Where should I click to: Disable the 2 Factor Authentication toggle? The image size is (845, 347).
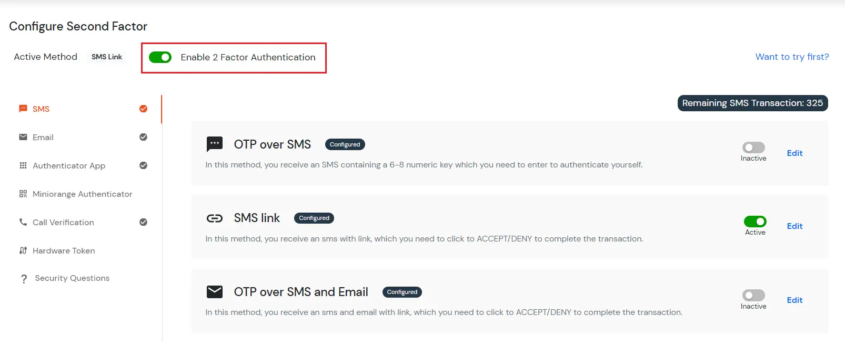[x=160, y=57]
